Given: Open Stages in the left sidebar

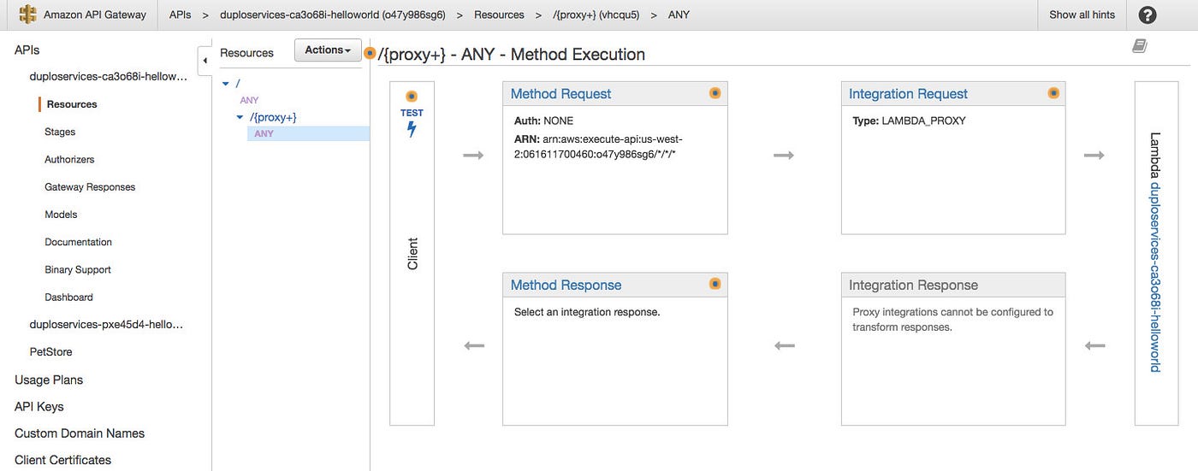Looking at the screenshot, I should (x=60, y=132).
